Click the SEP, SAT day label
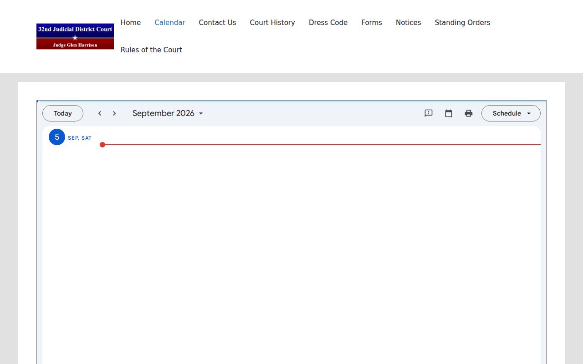This screenshot has height=364, width=583. (x=80, y=138)
